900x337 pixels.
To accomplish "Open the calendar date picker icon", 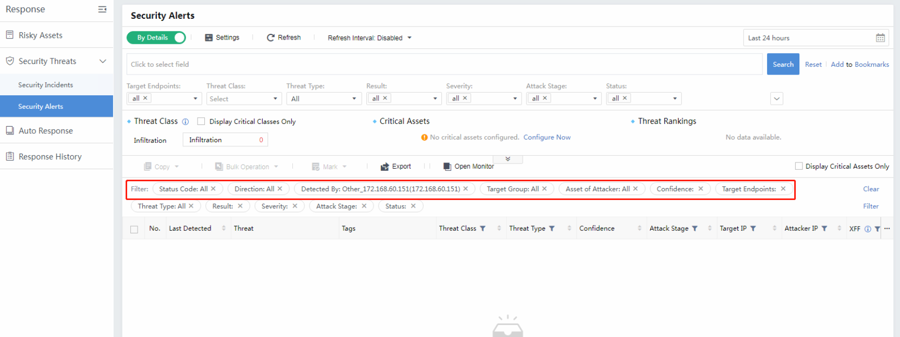I will pyautogui.click(x=880, y=38).
